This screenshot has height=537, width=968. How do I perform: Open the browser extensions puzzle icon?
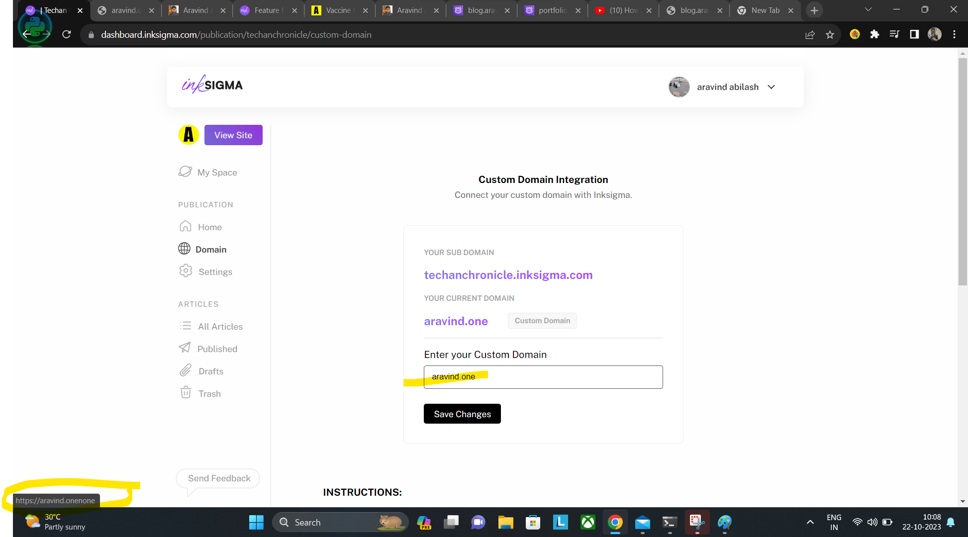coord(874,34)
